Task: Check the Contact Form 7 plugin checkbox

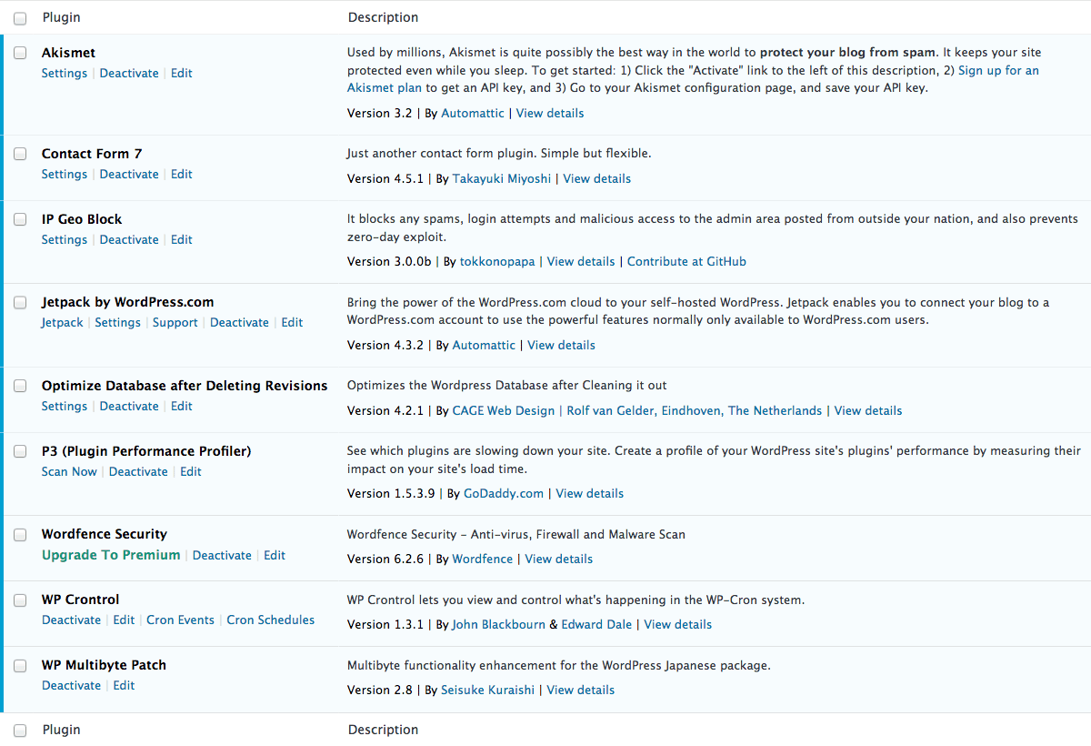Action: (20, 155)
